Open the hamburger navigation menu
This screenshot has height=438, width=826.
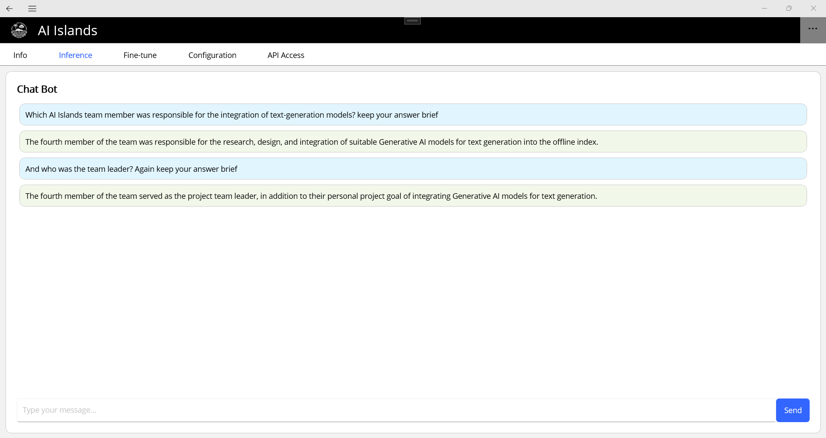coord(32,9)
